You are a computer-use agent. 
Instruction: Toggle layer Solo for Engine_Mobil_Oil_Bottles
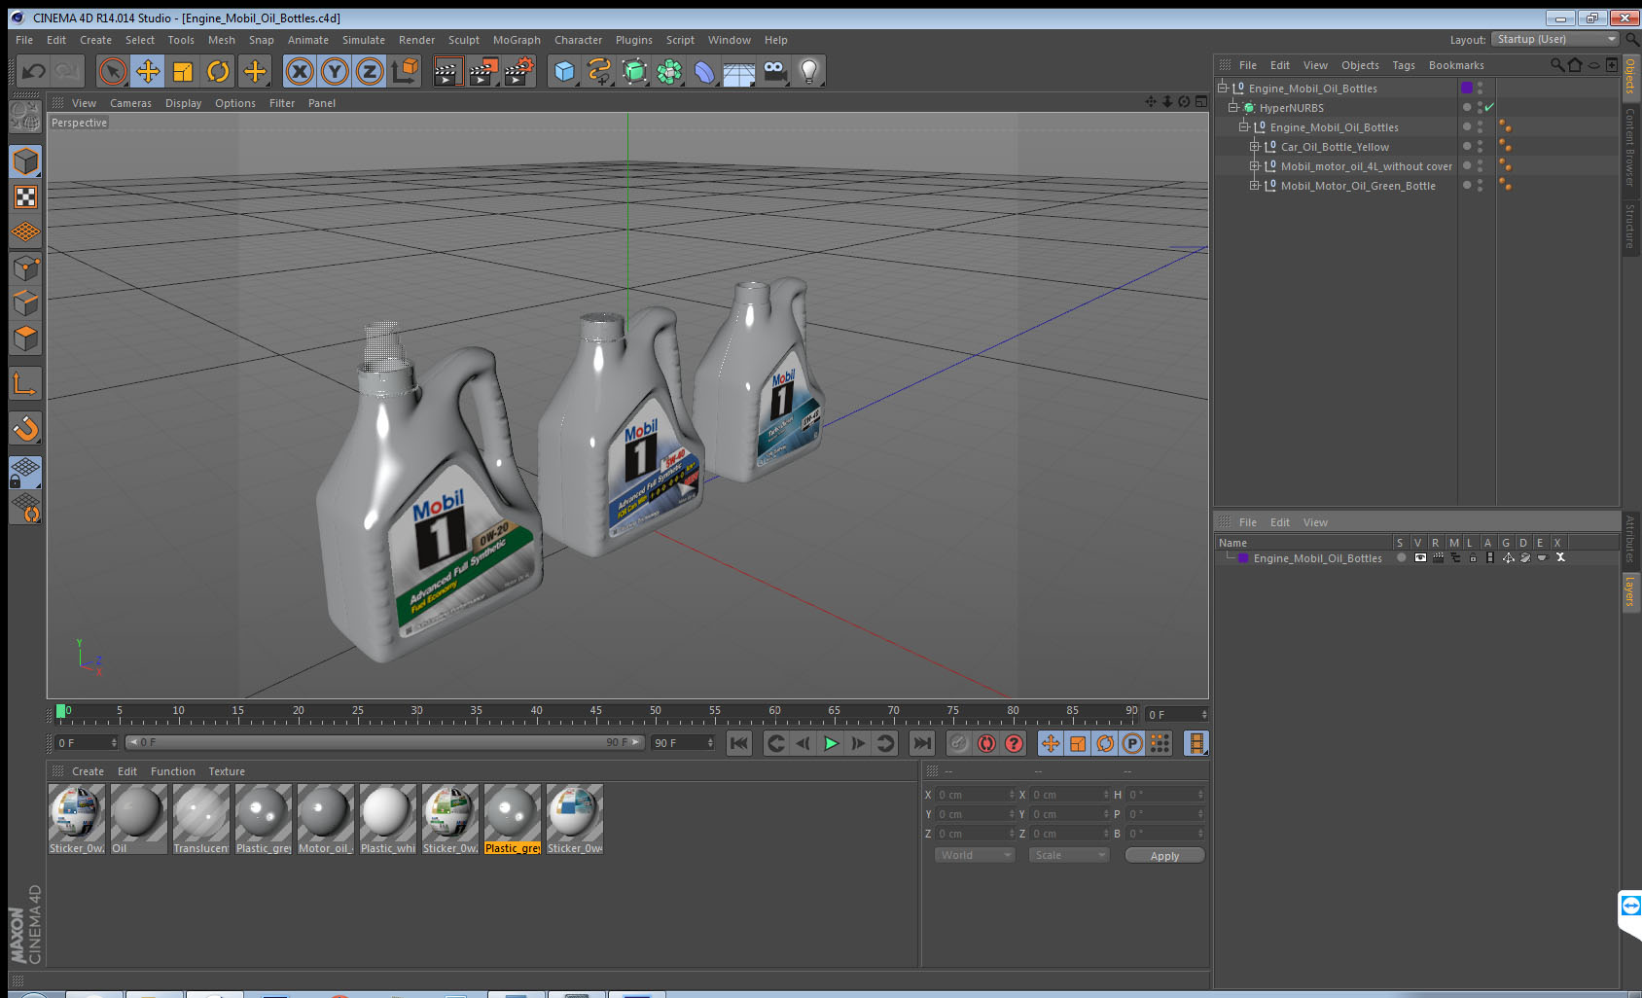tap(1401, 557)
